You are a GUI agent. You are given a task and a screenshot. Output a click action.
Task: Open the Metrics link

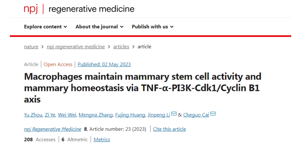coord(102,139)
